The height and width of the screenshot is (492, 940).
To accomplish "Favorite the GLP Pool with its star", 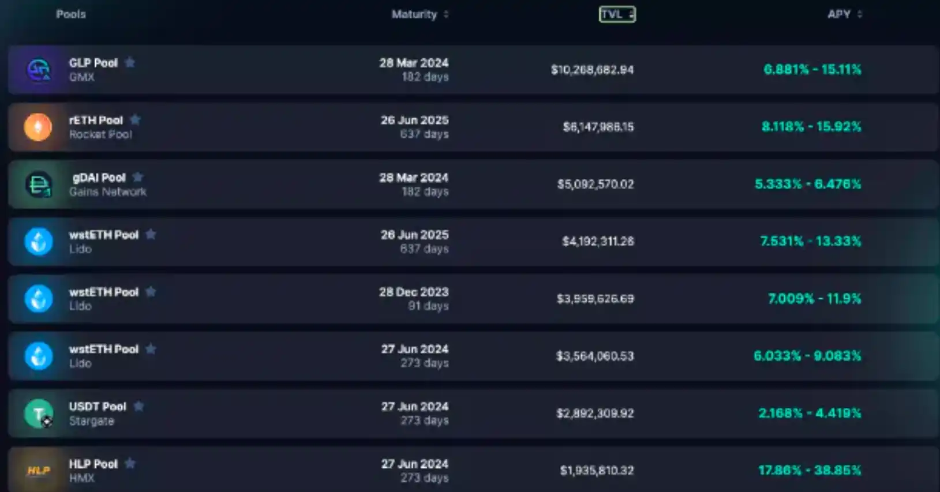I will click(130, 62).
